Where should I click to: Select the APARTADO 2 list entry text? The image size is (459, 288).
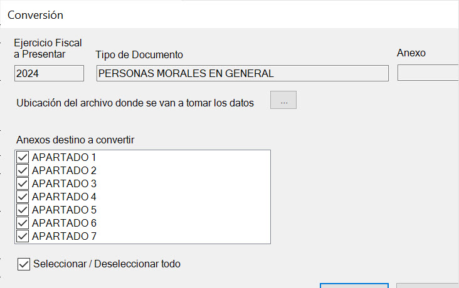64,170
